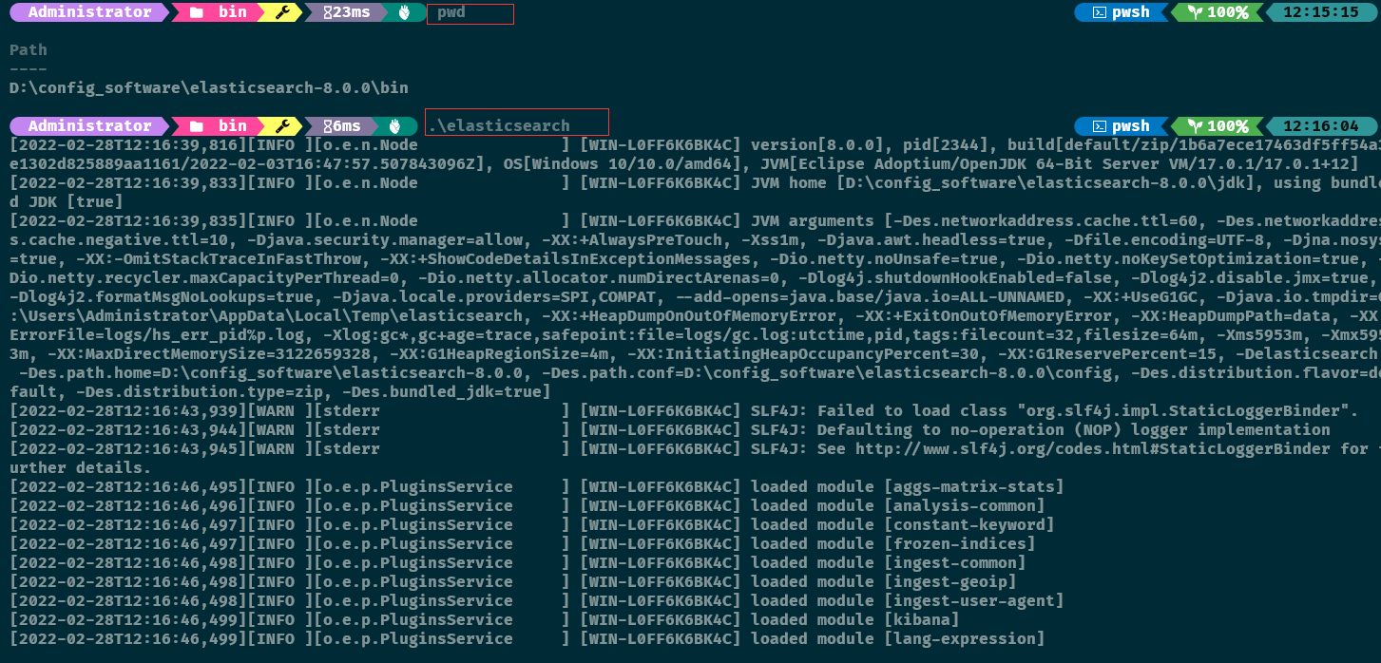
Task: Click the hand icon before the pwd command
Action: [406, 12]
